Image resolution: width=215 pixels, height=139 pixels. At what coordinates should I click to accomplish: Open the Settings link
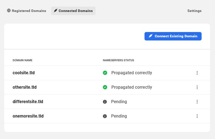pyautogui.click(x=194, y=11)
